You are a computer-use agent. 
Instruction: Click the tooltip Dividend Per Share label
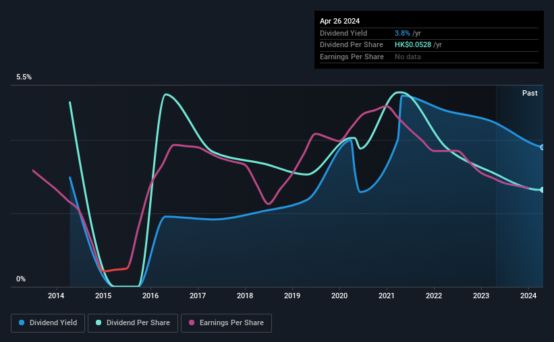pos(351,45)
